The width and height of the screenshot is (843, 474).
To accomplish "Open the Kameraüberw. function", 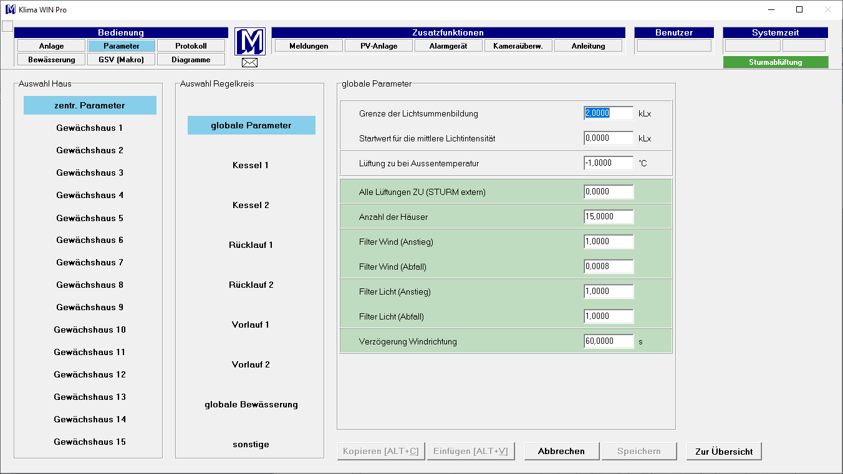I will (x=518, y=45).
